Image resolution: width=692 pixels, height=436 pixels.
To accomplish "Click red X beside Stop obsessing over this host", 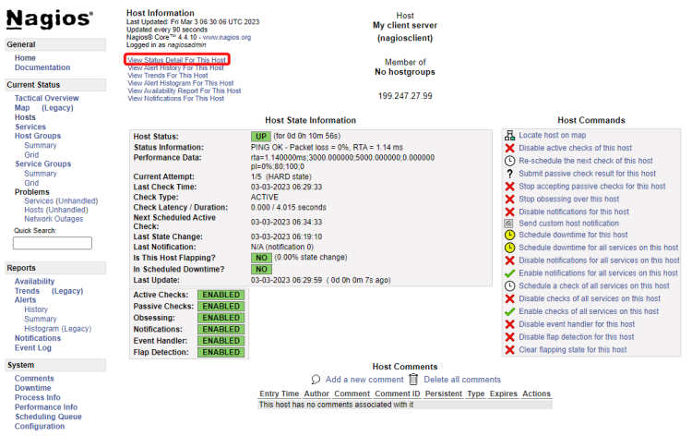I will (x=509, y=200).
